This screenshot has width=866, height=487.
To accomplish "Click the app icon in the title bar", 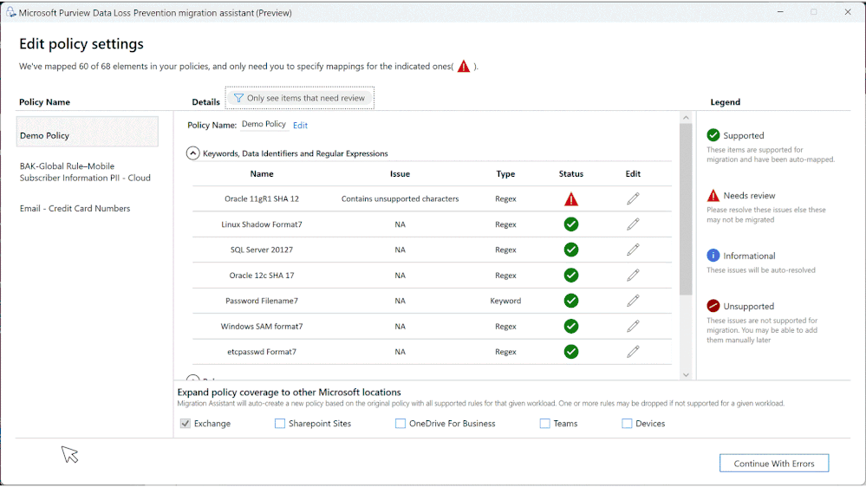I will click(10, 12).
